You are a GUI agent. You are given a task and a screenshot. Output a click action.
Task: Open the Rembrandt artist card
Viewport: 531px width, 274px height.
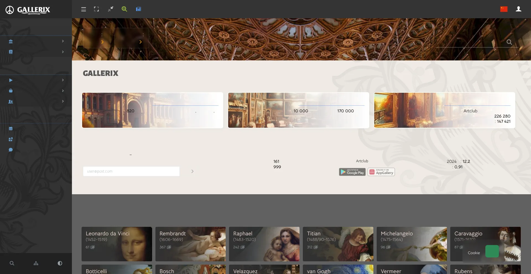click(x=191, y=244)
